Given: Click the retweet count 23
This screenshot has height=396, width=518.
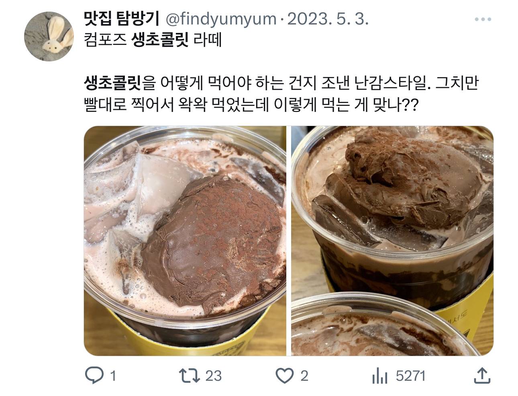Looking at the screenshot, I should 213,376.
